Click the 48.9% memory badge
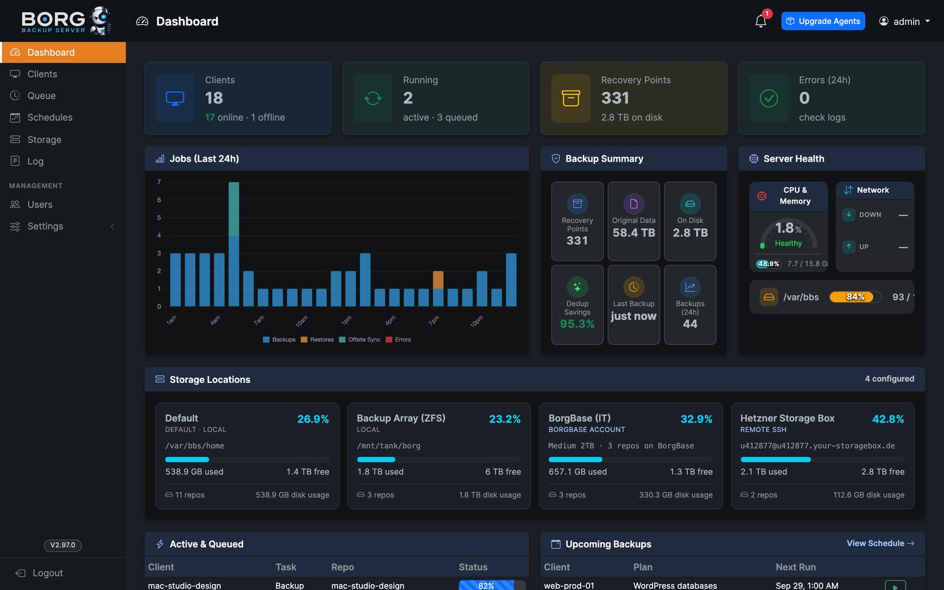 click(769, 264)
